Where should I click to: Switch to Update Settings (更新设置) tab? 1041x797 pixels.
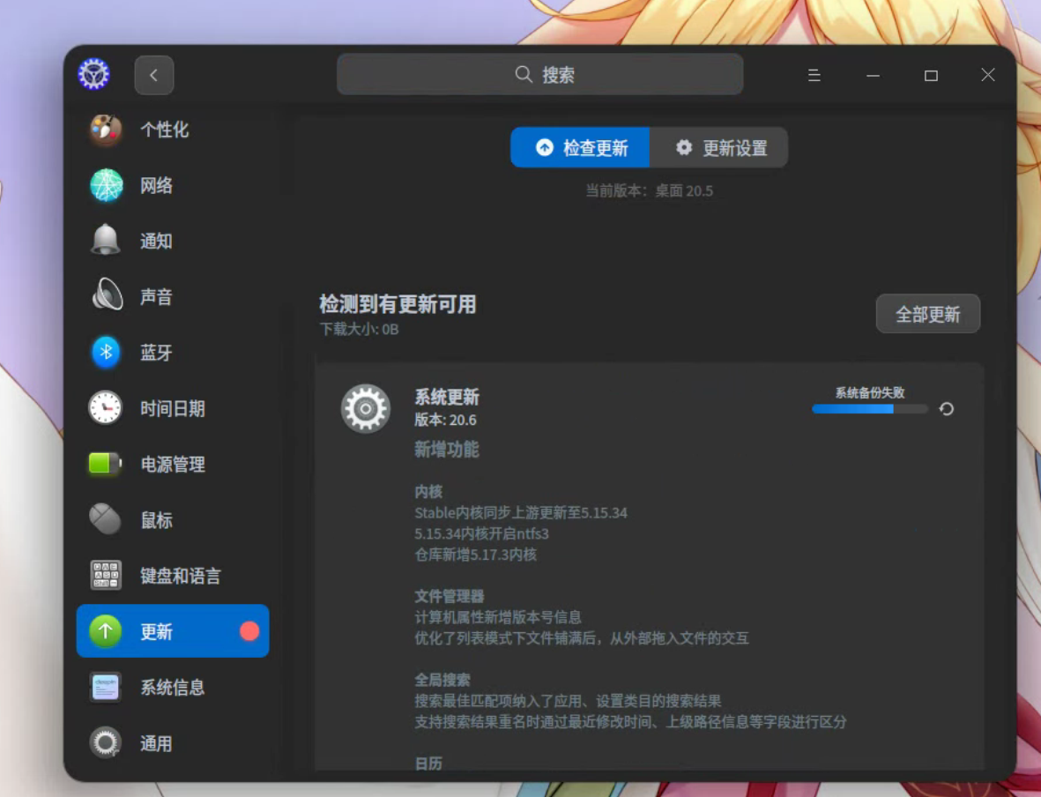pos(719,147)
